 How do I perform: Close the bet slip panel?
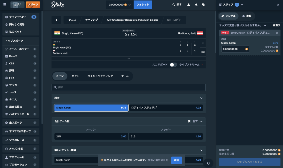click(278, 5)
